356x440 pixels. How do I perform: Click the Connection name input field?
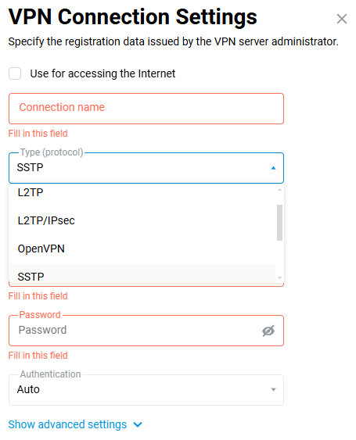pyautogui.click(x=146, y=109)
